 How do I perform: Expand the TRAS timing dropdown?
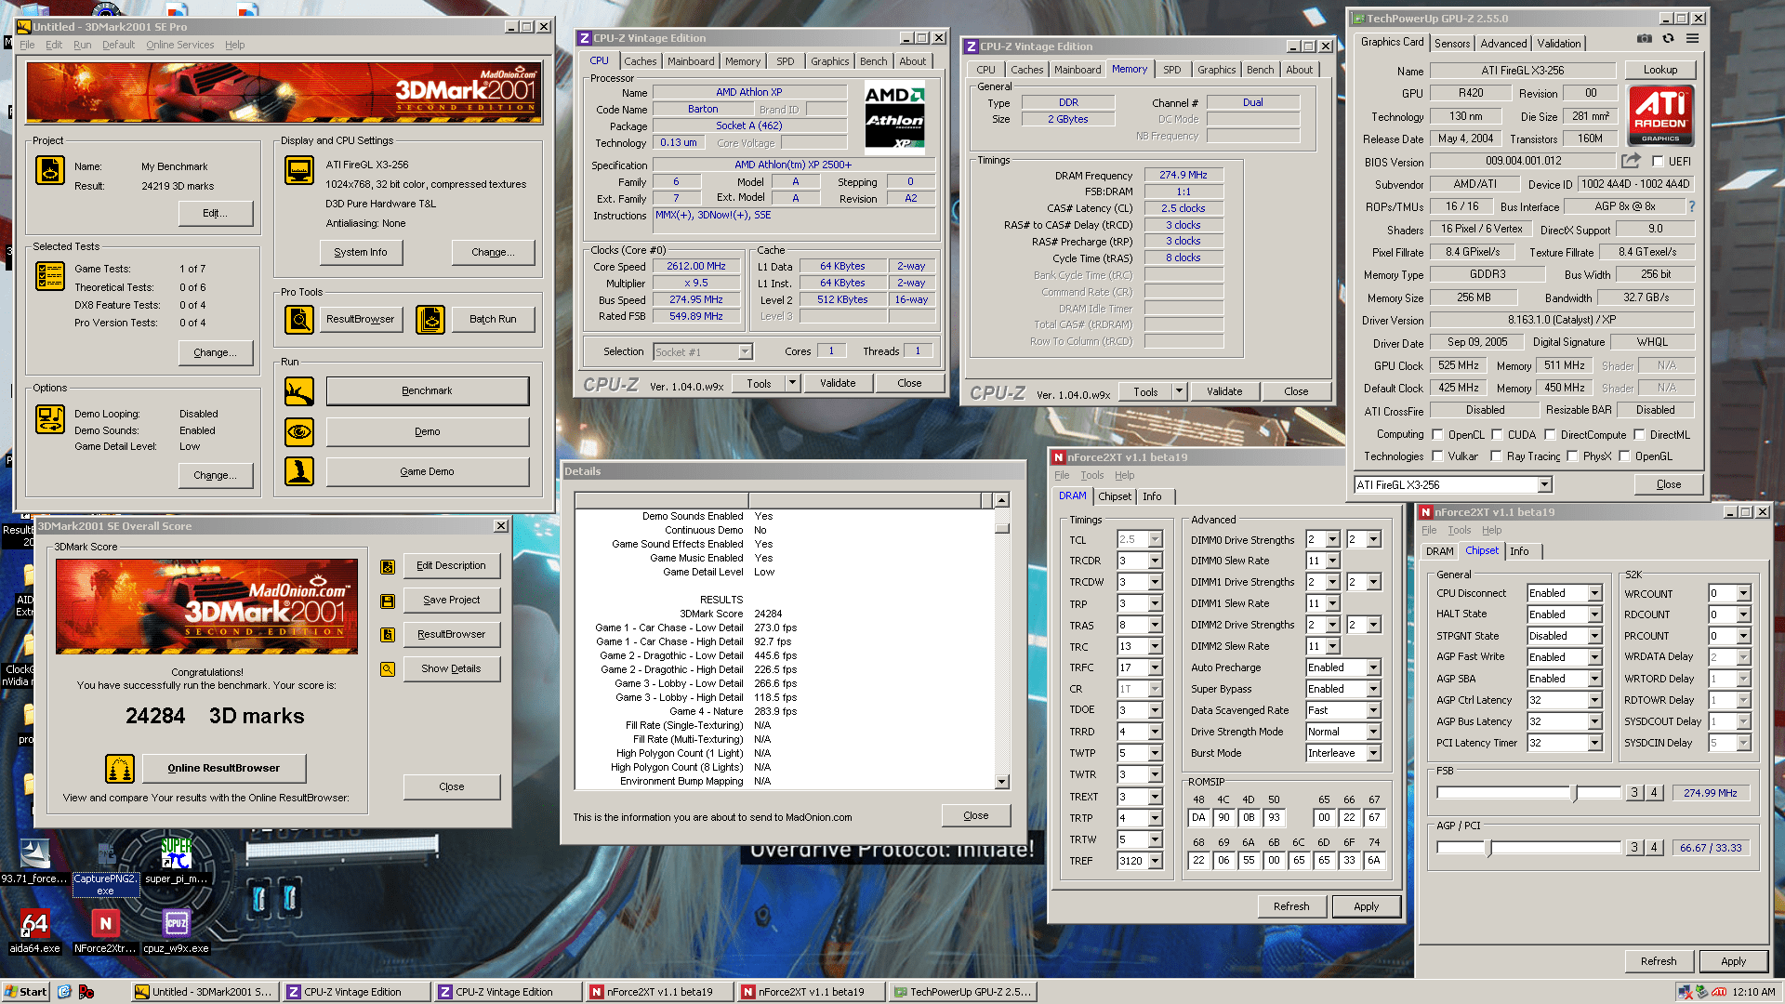pos(1155,626)
